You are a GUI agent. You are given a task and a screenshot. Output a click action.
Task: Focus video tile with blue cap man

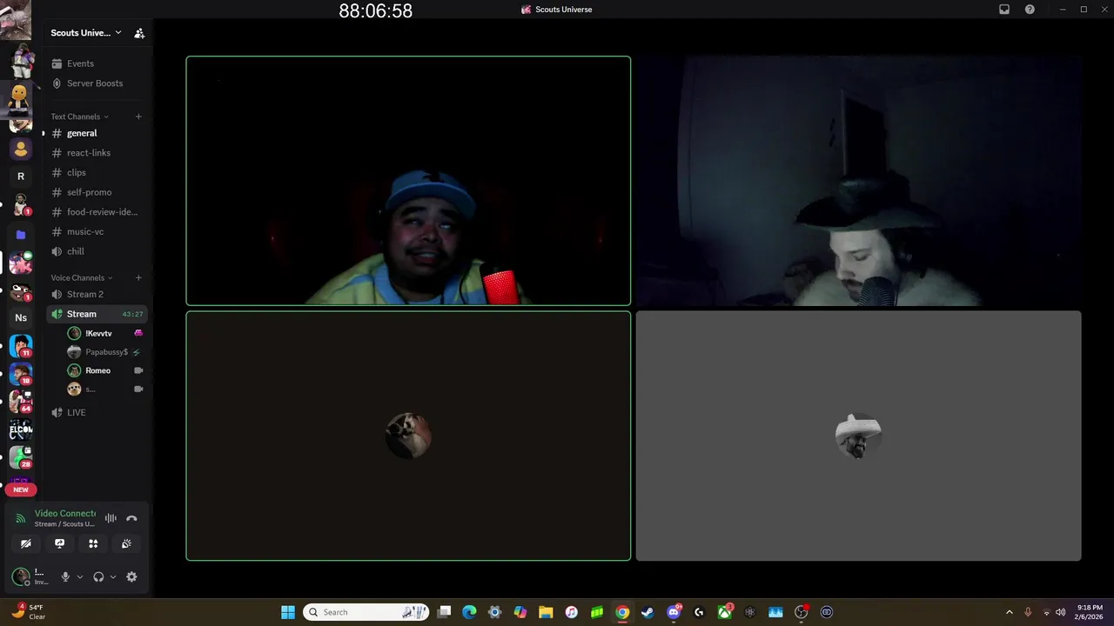(x=408, y=181)
